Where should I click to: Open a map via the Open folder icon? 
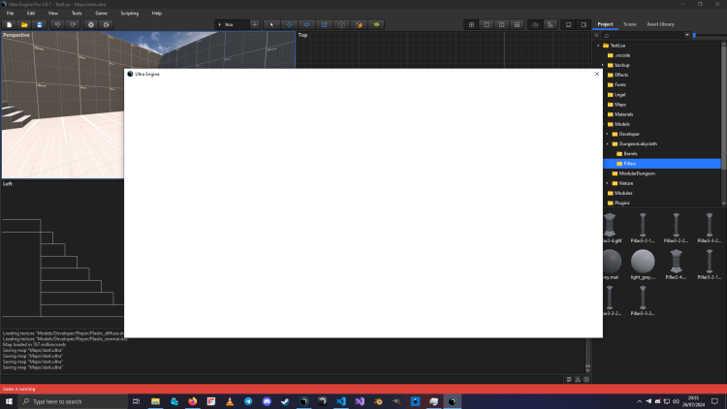point(24,24)
